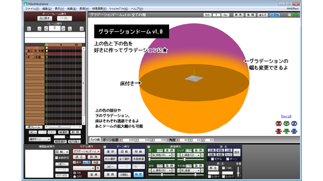Go to next keyframe arrow button

[70, 29]
